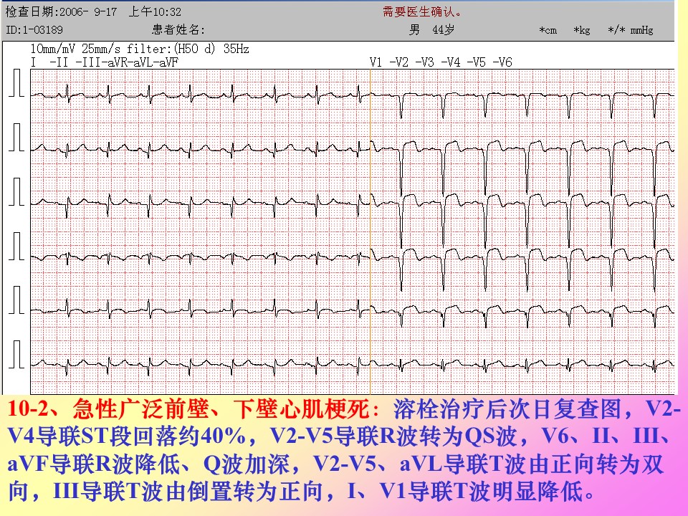Viewport: 688px width, 516px height.
Task: Click the height field *cm
Action: click(x=548, y=30)
